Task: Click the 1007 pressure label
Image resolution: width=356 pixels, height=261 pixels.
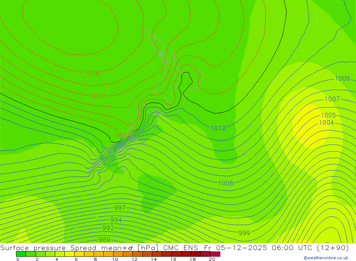Action: (332, 99)
